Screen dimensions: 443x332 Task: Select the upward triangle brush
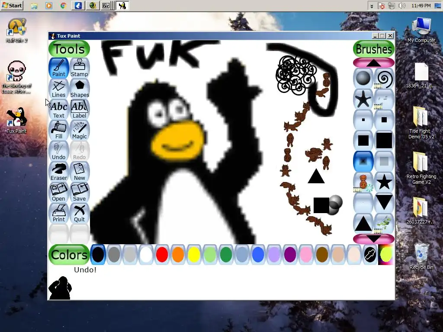363,223
